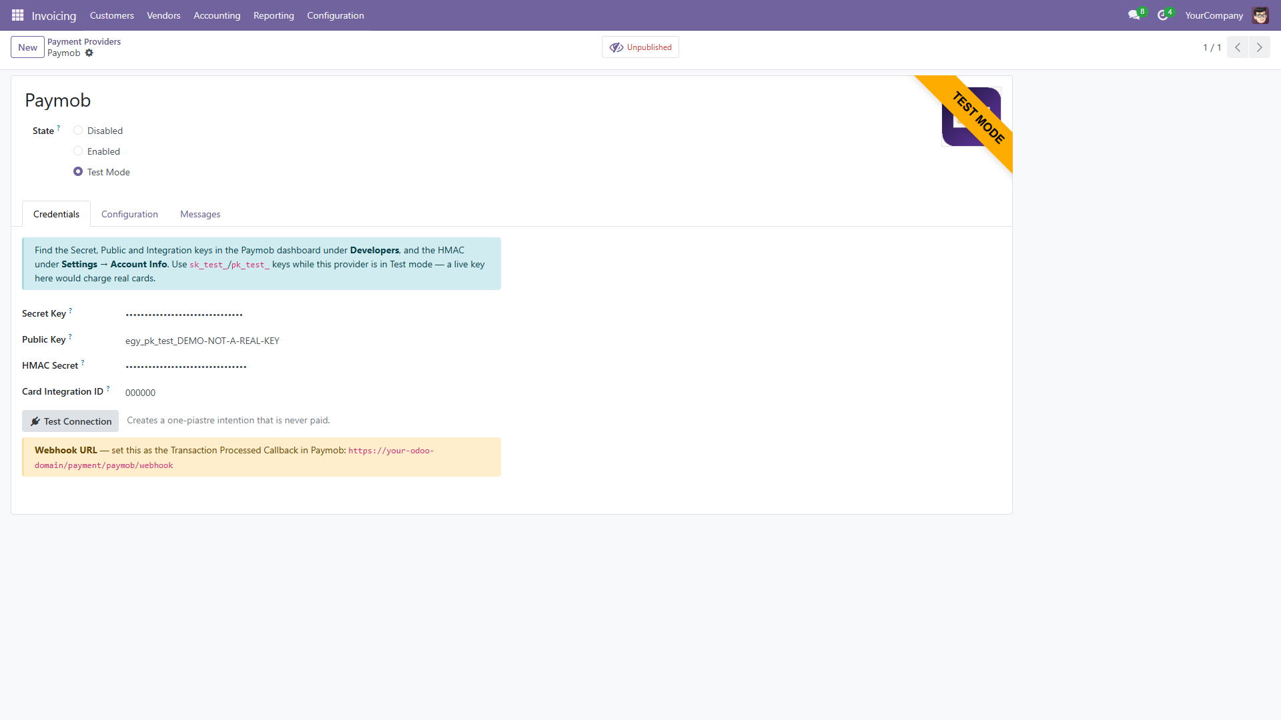
Task: Click the pager counter 1 / 1
Action: coord(1212,47)
